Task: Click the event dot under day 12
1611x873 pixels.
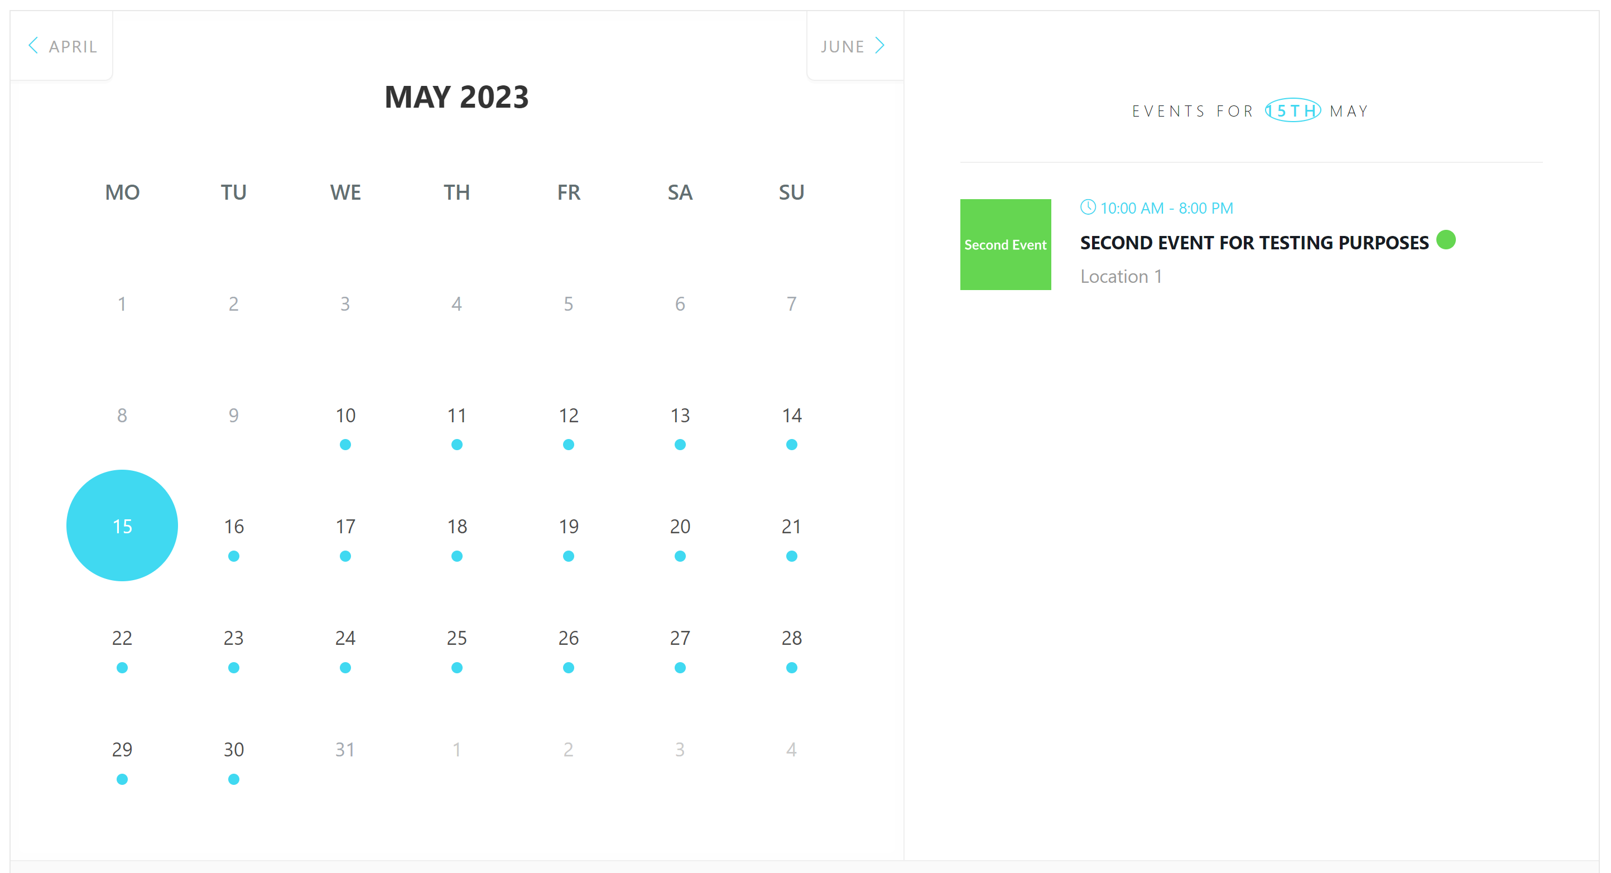Action: pyautogui.click(x=569, y=445)
